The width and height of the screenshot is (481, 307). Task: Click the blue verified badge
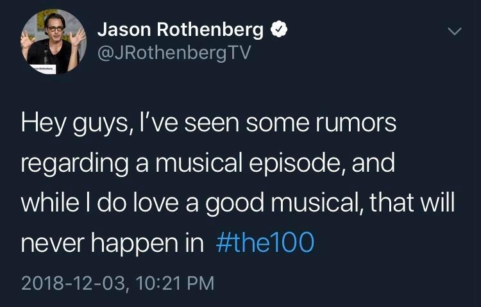(278, 29)
